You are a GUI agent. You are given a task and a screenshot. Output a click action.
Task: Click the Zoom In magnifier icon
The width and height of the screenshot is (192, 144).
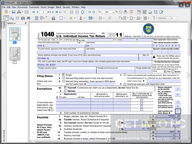[x=117, y=12]
